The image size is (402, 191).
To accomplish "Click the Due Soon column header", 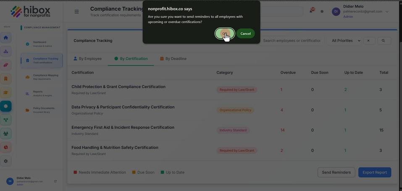I will click(x=320, y=73).
